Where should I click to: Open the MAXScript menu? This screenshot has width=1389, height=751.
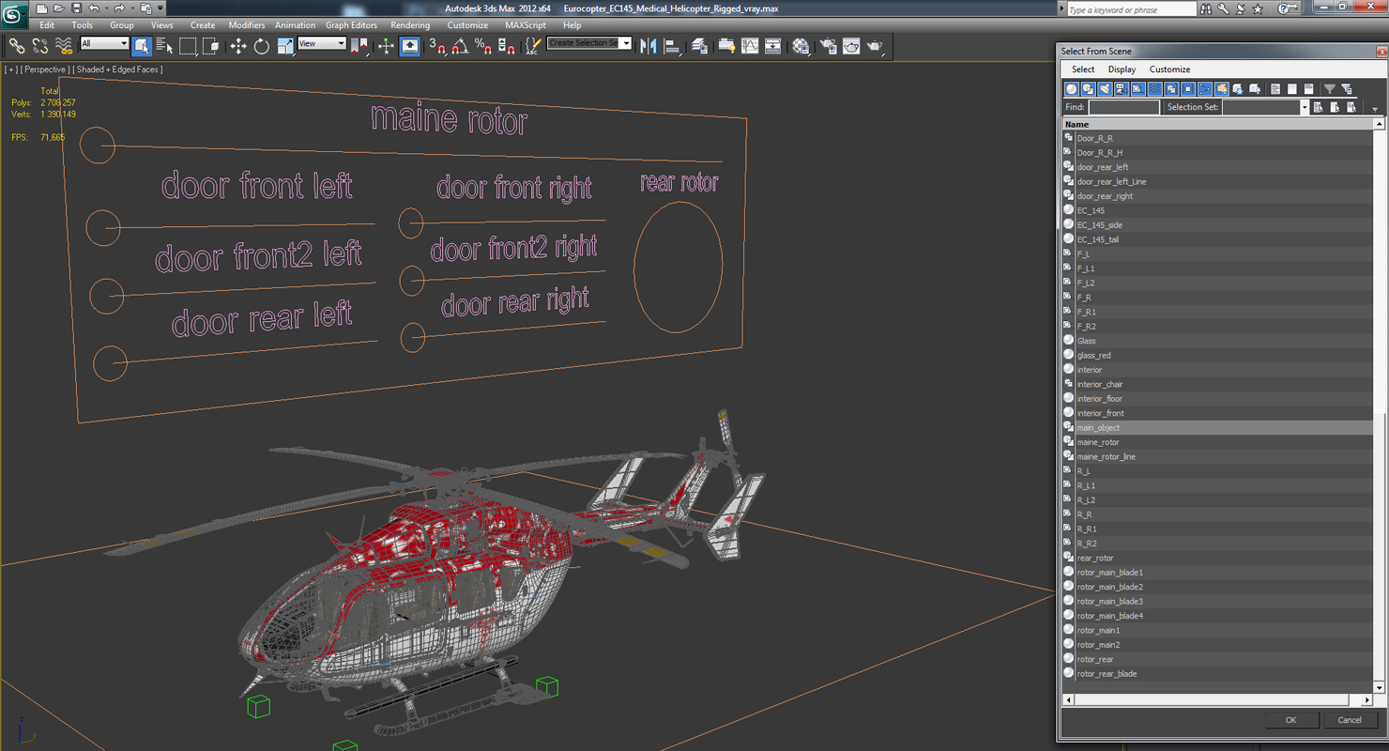(526, 25)
